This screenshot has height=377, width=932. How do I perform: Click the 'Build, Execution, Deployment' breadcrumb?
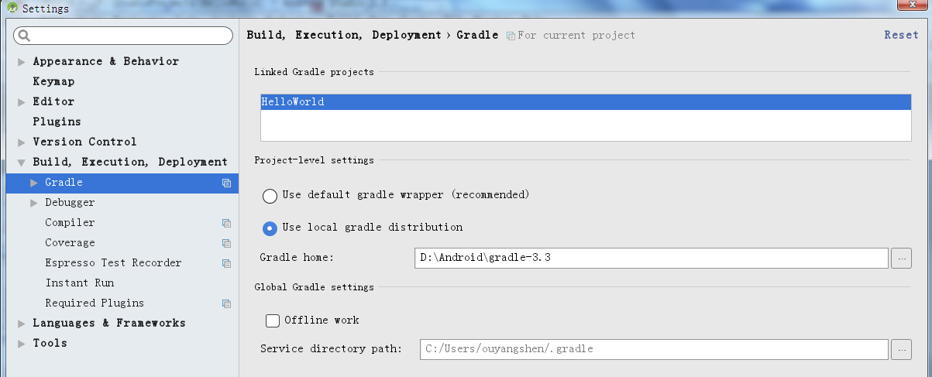tap(343, 36)
